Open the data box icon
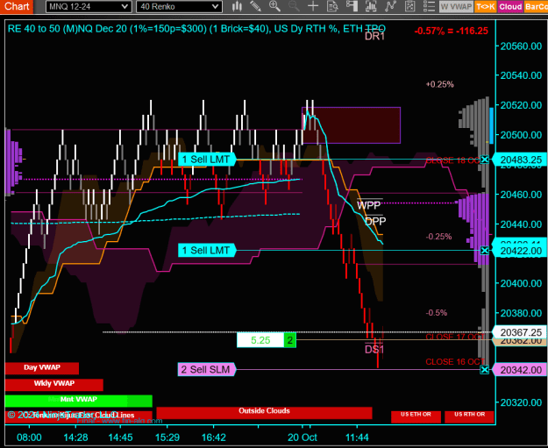The width and height of the screenshot is (548, 448). click(x=332, y=6)
